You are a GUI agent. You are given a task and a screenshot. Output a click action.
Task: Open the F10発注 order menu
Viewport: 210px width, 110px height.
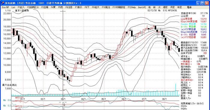click(106, 7)
